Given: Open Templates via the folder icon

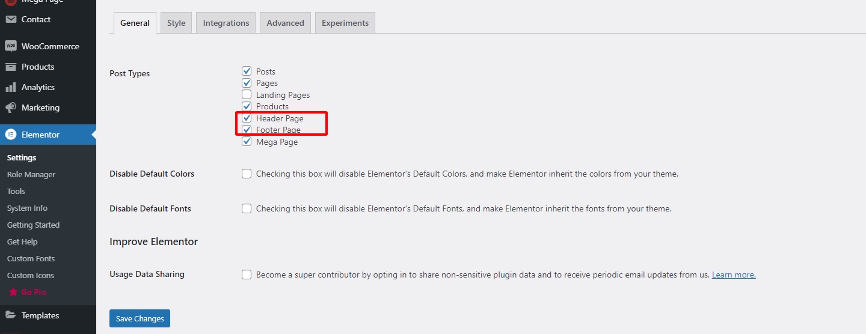Looking at the screenshot, I should (11, 315).
